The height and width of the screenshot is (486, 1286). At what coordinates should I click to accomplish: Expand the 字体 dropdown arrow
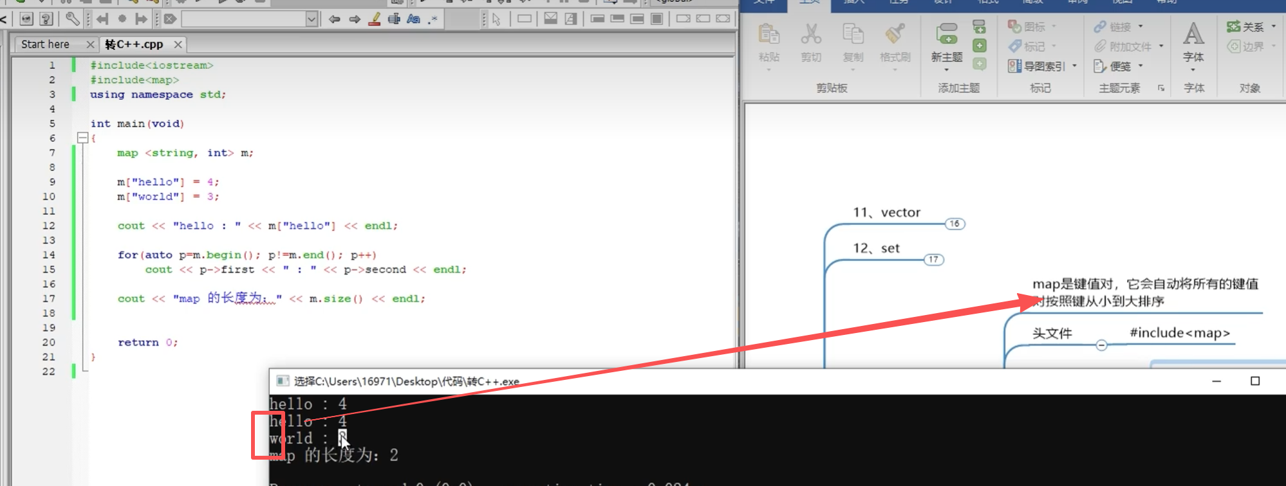1193,69
